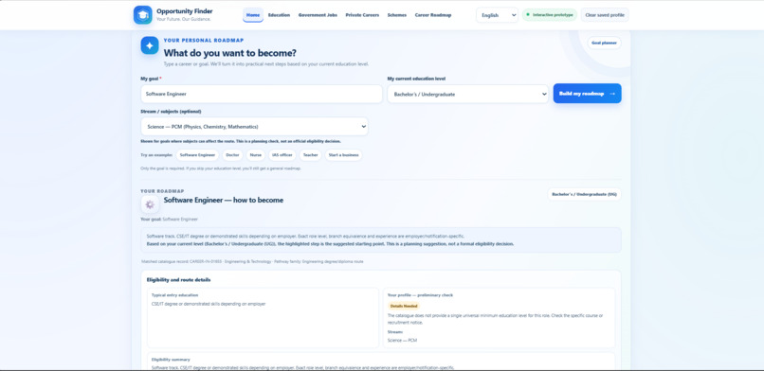Click the 'YOUR PERSONAL ROADMAP' label
The width and height of the screenshot is (764, 371).
pos(204,41)
